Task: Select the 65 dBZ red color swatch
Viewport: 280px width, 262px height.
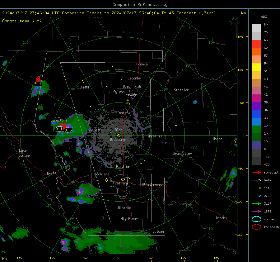Action: [256, 44]
